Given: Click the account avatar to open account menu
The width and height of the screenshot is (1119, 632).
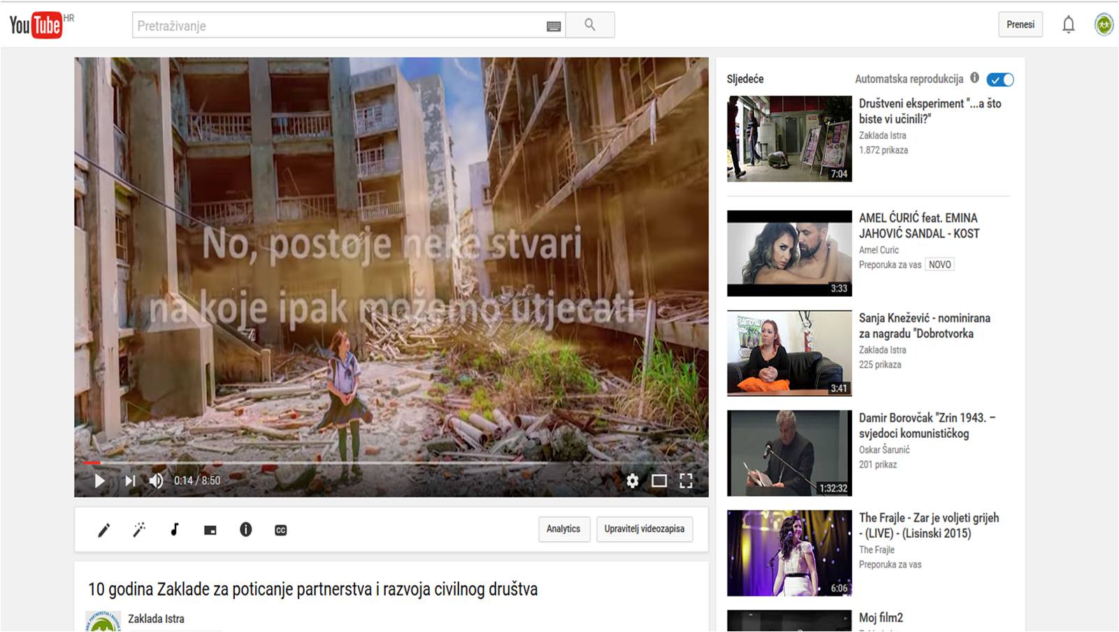Looking at the screenshot, I should [x=1103, y=24].
